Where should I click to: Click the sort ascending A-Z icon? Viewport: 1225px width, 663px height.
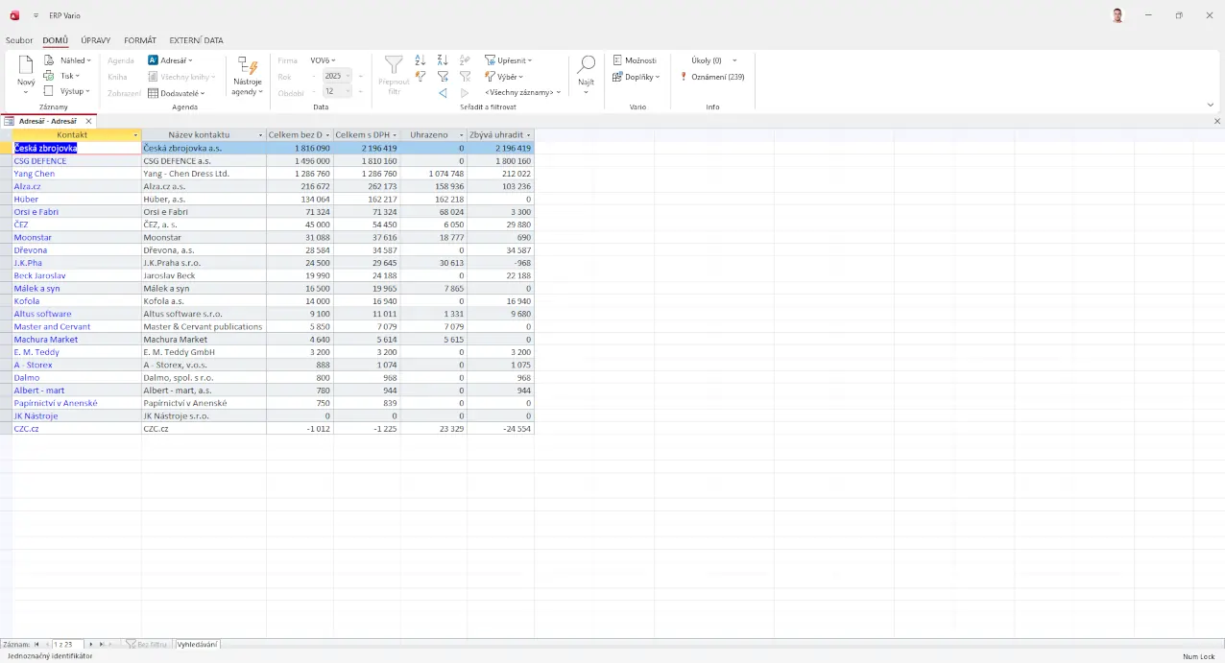tap(420, 60)
